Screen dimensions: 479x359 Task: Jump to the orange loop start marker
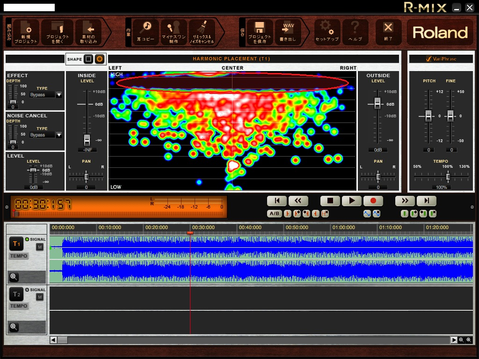click(x=297, y=213)
